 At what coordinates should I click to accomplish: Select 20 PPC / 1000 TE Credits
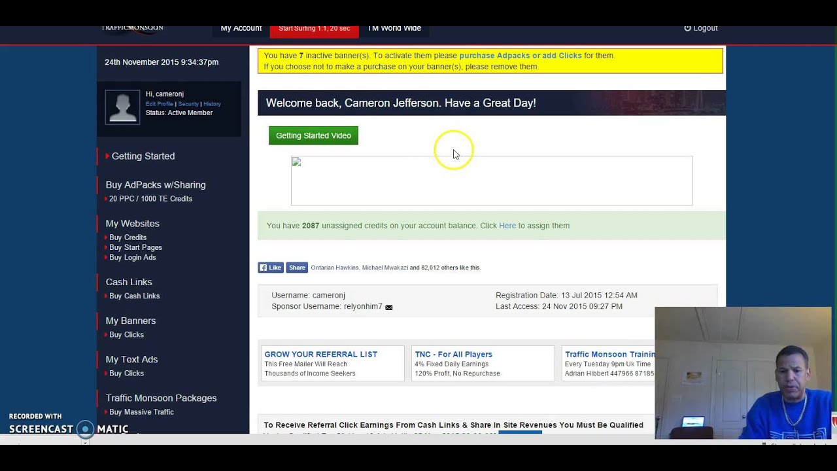(x=150, y=199)
